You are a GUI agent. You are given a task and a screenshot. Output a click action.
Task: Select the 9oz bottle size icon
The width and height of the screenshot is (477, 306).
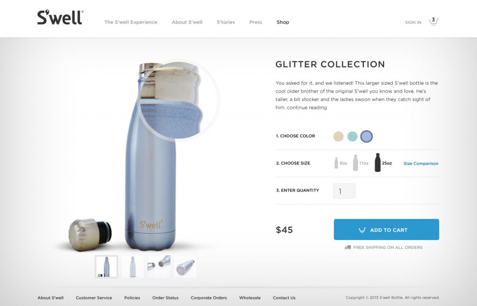[336, 163]
